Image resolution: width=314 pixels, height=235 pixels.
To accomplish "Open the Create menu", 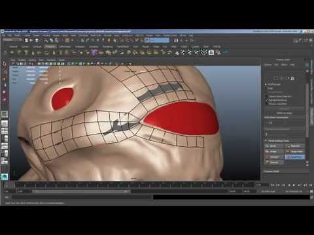I will (x=27, y=35).
